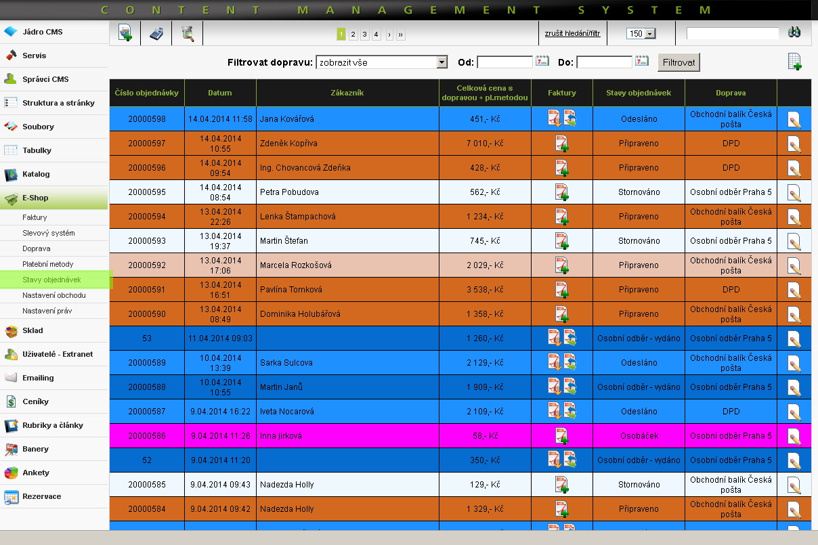The image size is (818, 545).
Task: Open Platební metody submenu item
Action: (x=47, y=264)
